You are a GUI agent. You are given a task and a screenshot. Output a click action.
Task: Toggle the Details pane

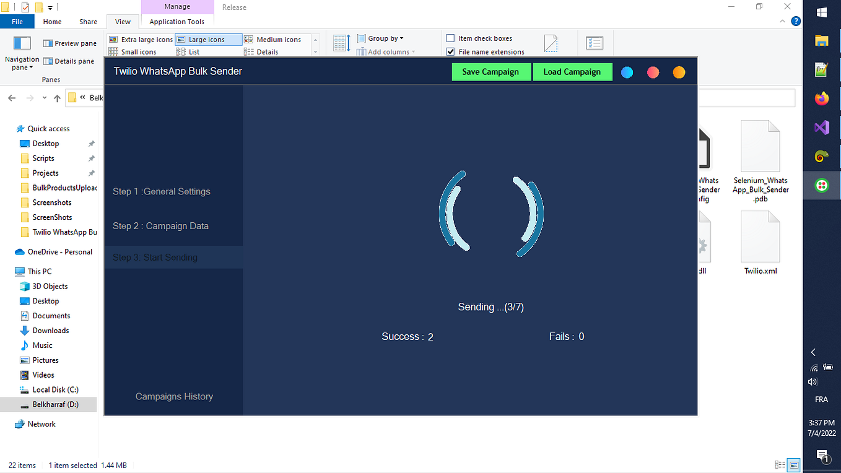coord(68,61)
